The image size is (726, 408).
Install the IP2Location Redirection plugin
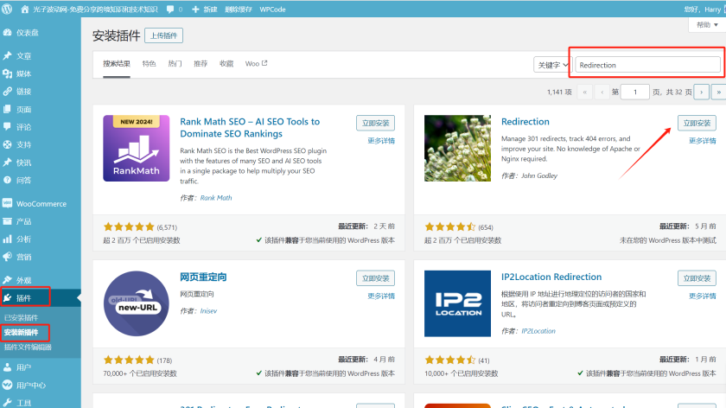click(697, 278)
